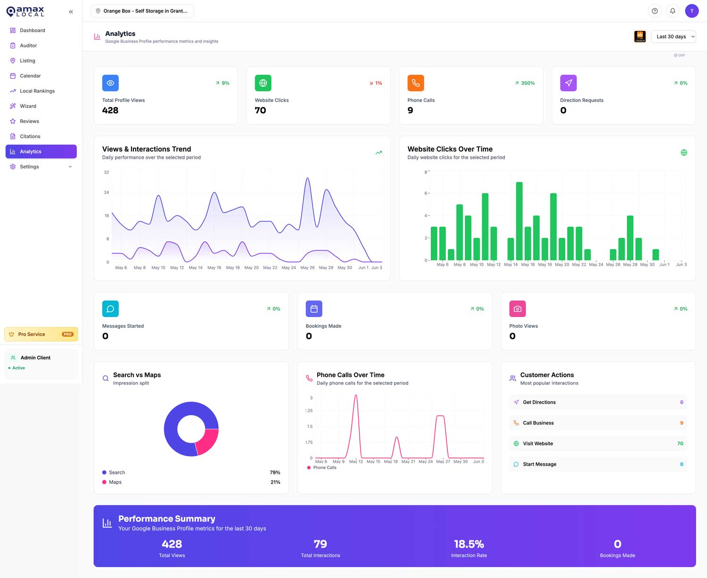Click the eye icon on Total Profile Views

(x=110, y=83)
